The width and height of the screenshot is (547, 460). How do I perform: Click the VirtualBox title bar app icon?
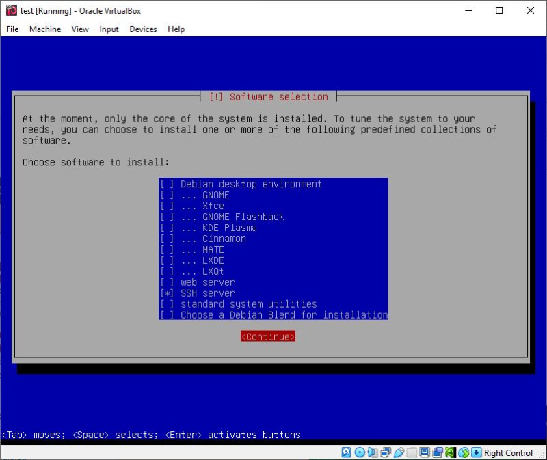pos(11,10)
